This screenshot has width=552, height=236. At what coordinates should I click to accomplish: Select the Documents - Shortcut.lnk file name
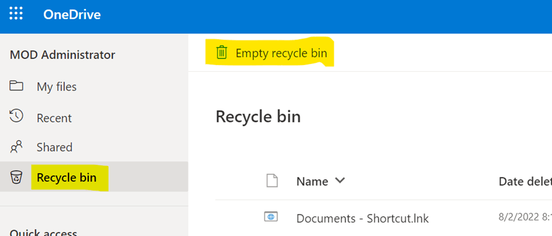[x=362, y=218]
